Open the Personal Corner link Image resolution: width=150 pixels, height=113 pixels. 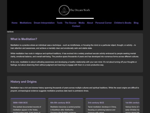pyautogui.click(x=104, y=23)
